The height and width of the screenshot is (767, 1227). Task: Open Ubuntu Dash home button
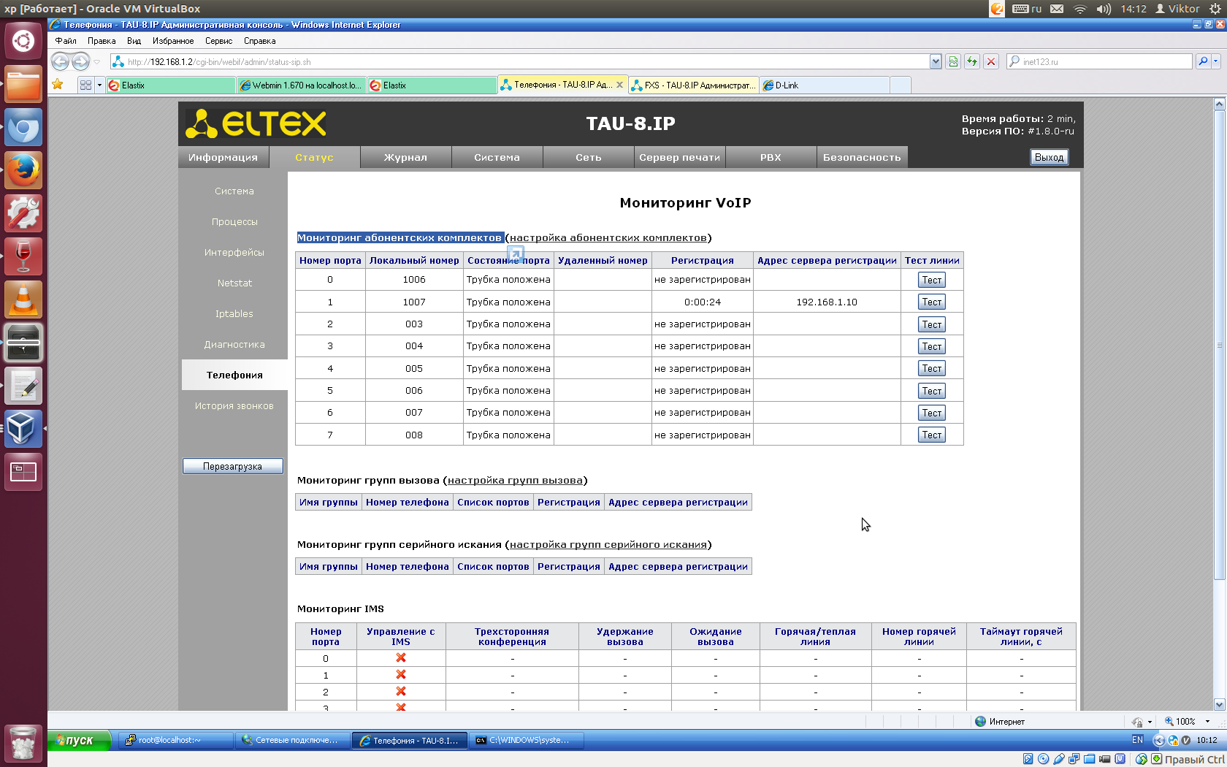pyautogui.click(x=23, y=41)
